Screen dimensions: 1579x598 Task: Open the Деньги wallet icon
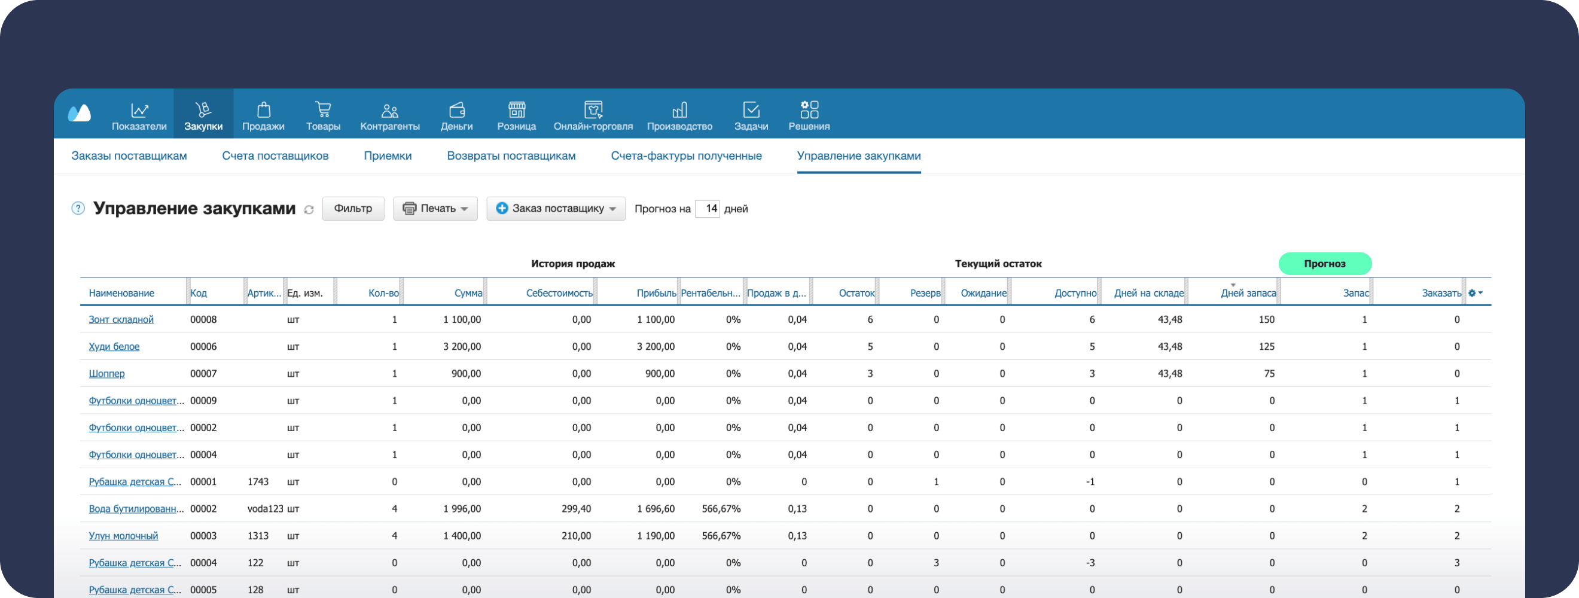457,110
